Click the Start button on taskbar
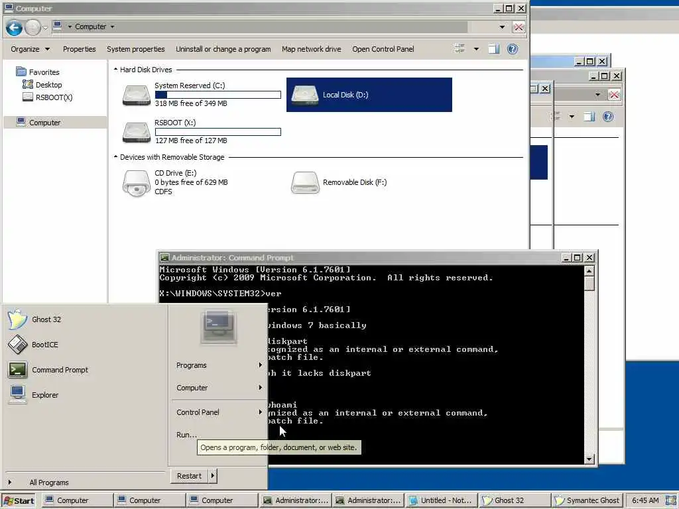Image resolution: width=679 pixels, height=509 pixels. pyautogui.click(x=19, y=500)
